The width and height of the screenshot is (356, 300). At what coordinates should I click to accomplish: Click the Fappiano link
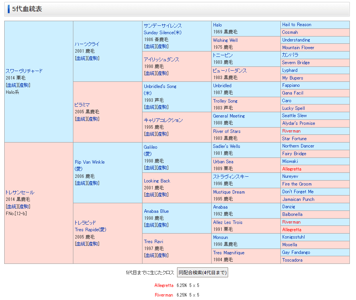(291, 85)
